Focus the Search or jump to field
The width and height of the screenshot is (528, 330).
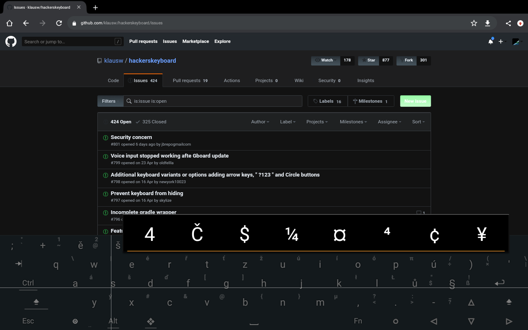click(73, 41)
